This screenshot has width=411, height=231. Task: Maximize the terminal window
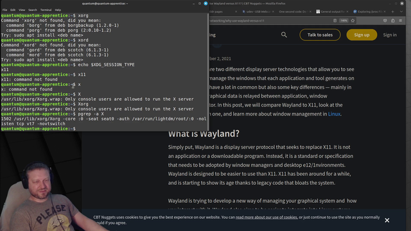pos(200,3)
